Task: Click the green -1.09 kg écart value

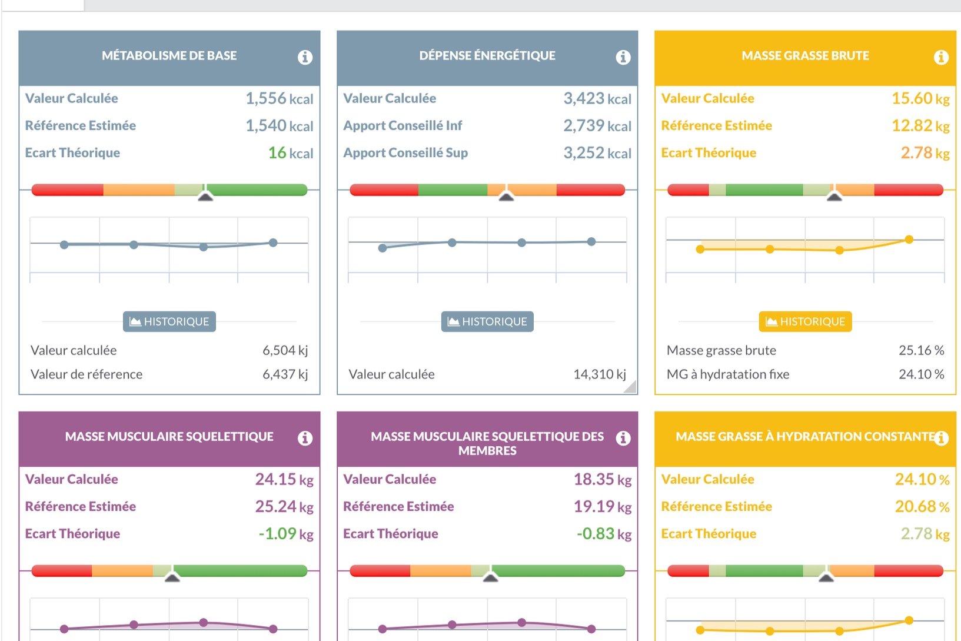Action: [286, 533]
